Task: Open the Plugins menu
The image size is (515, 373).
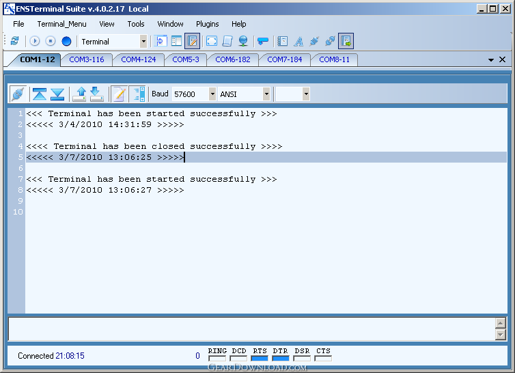Action: (x=207, y=24)
